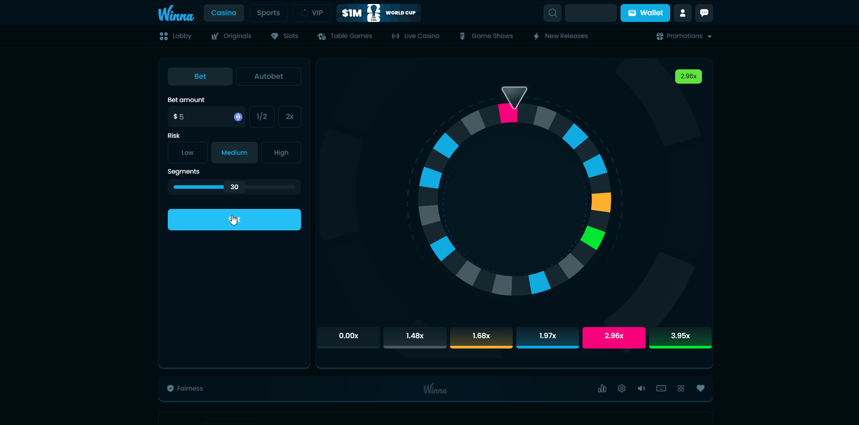Select Medium risk option

click(234, 153)
